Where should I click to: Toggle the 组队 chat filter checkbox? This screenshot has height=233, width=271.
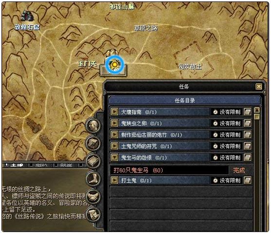(31, 165)
